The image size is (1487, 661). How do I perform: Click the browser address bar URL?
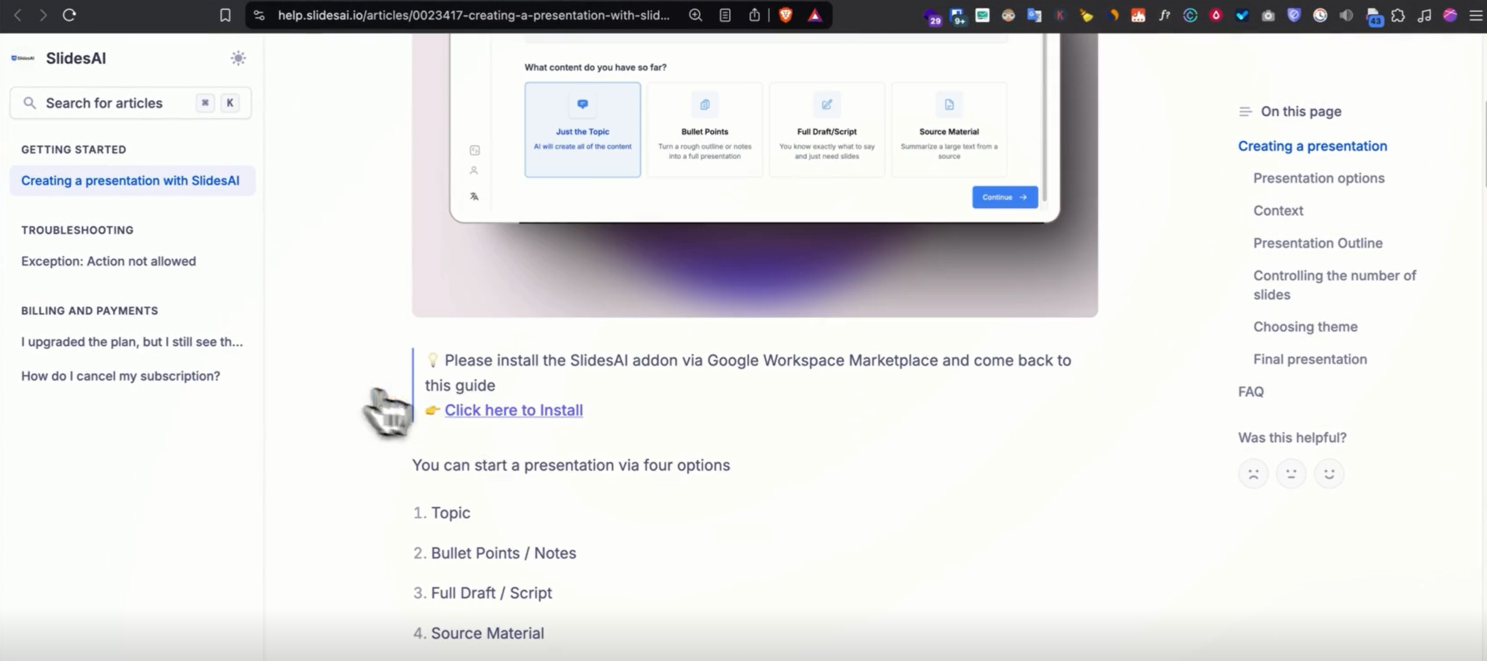pyautogui.click(x=473, y=15)
